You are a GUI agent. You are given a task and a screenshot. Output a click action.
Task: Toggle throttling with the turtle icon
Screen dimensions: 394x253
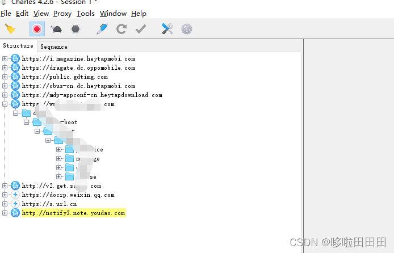pos(56,29)
